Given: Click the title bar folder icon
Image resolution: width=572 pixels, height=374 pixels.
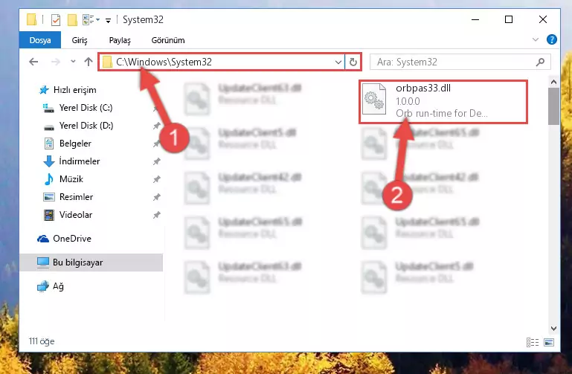Looking at the screenshot, I should tap(32, 19).
